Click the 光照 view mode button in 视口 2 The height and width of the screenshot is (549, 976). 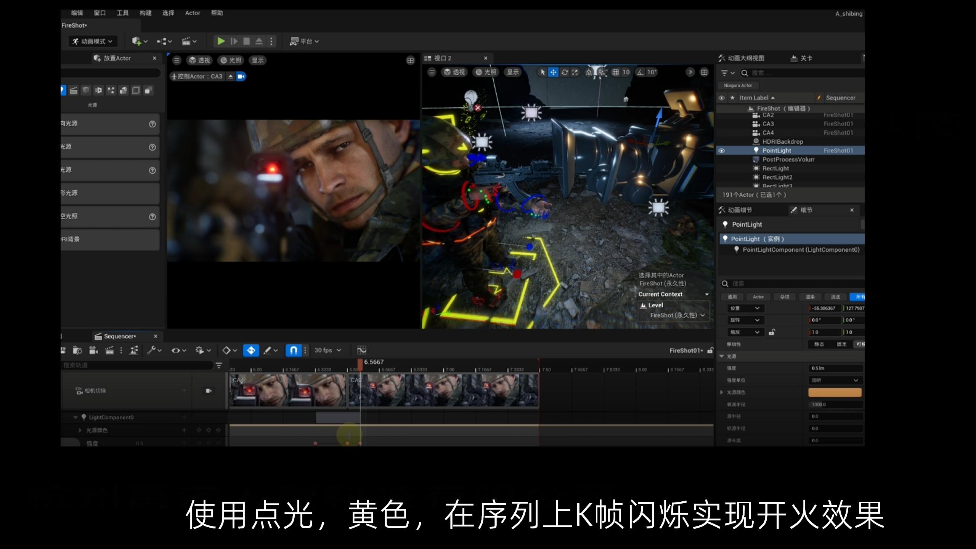(x=486, y=72)
